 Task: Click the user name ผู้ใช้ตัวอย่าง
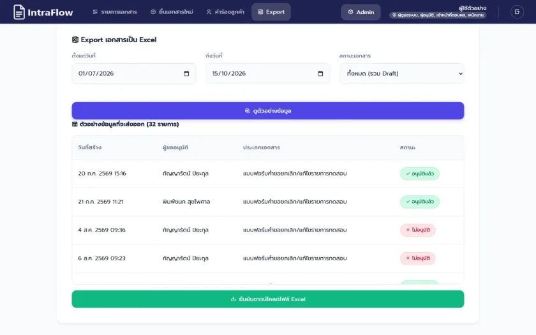tap(472, 8)
